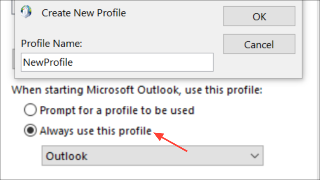The height and width of the screenshot is (180, 320).
Task: Click empty space right of NewProfile text
Action: pyautogui.click(x=157, y=62)
